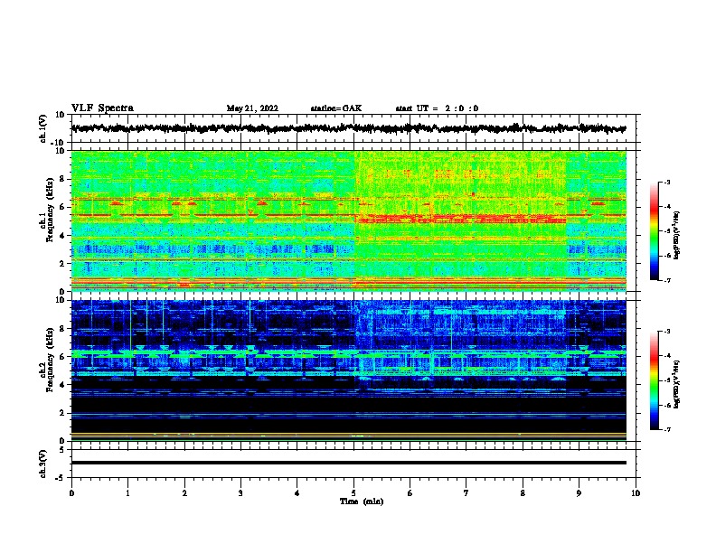Click the "Time (min)" axis title
Viewport: 716px width, 553px height.
[362, 501]
